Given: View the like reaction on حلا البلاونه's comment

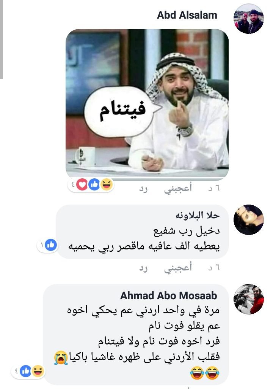Looking at the screenshot, I should click(51, 245).
